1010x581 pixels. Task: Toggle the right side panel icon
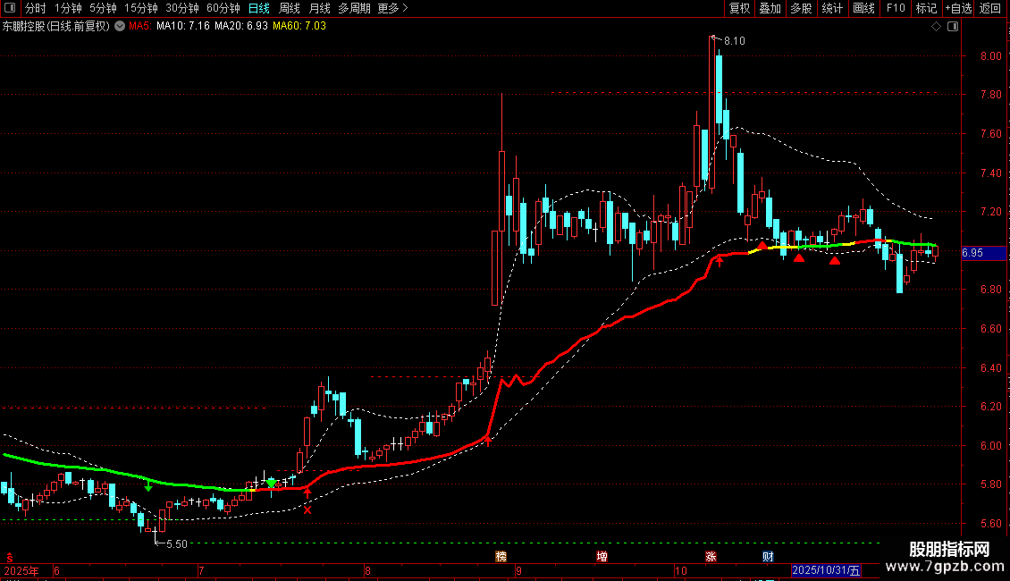pyautogui.click(x=954, y=27)
